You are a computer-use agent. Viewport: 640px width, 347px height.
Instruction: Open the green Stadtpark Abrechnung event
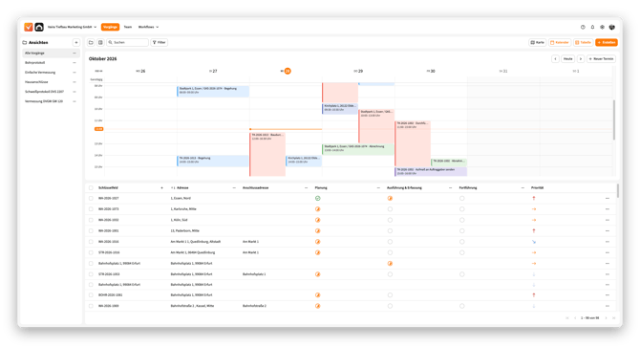[357, 149]
